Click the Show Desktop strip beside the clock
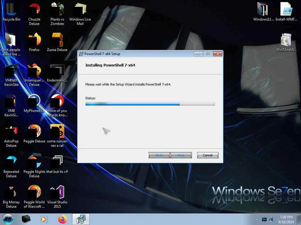The image size is (301, 225). 299,219
